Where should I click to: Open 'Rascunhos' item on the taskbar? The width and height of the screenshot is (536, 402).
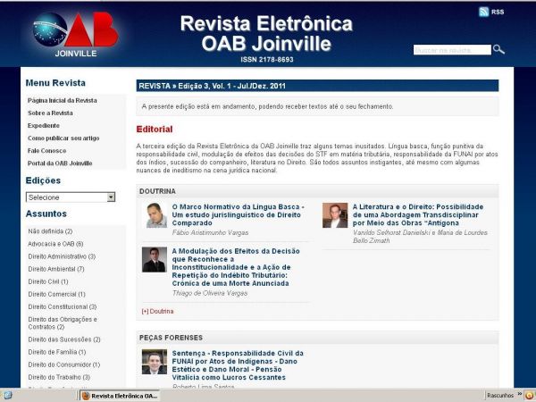point(500,396)
